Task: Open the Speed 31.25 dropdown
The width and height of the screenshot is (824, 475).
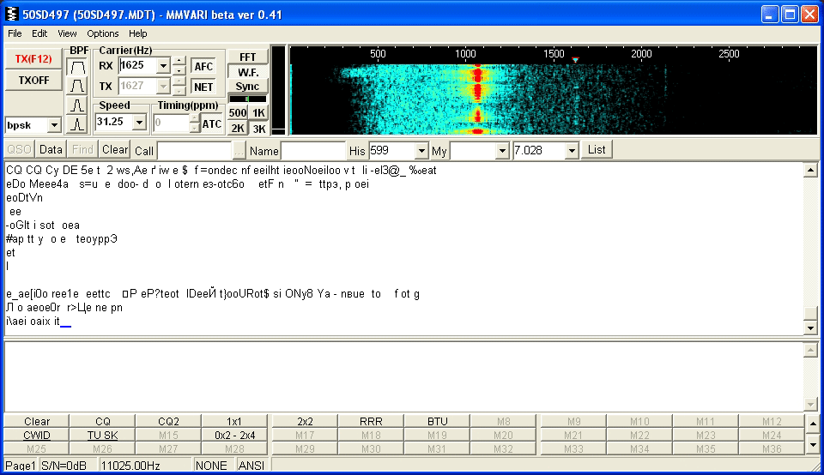Action: coord(139,123)
